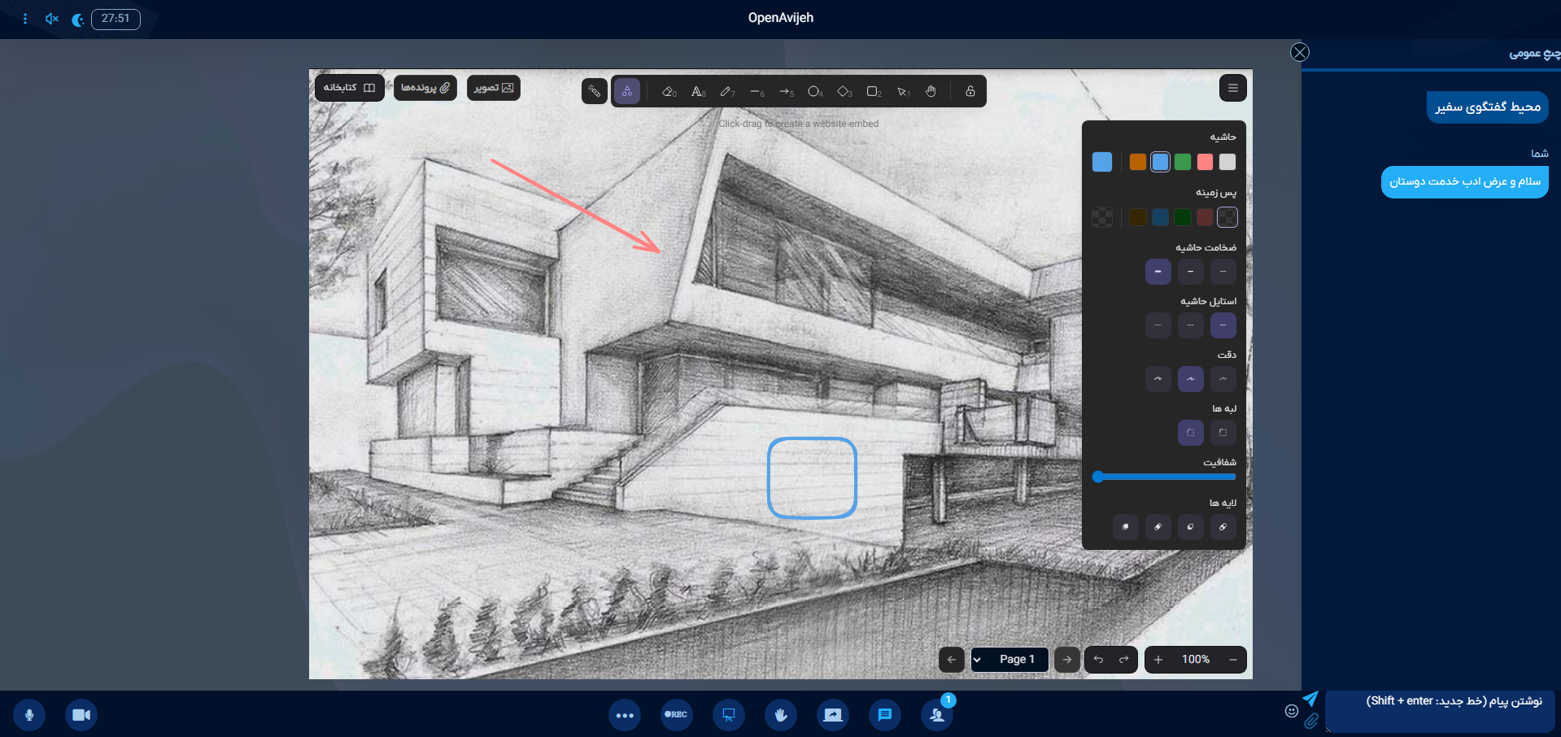The height and width of the screenshot is (737, 1561).
Task: Select thin stroke width option
Action: (x=1223, y=272)
